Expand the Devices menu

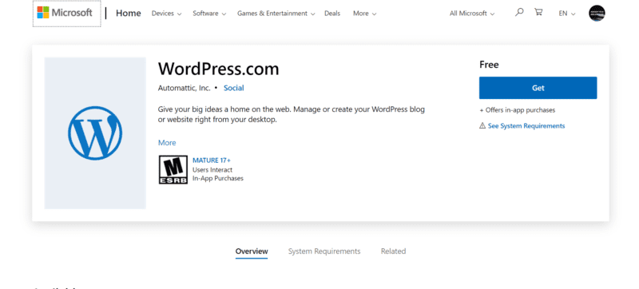pos(167,14)
